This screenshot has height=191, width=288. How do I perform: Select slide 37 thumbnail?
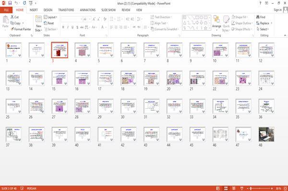13,135
